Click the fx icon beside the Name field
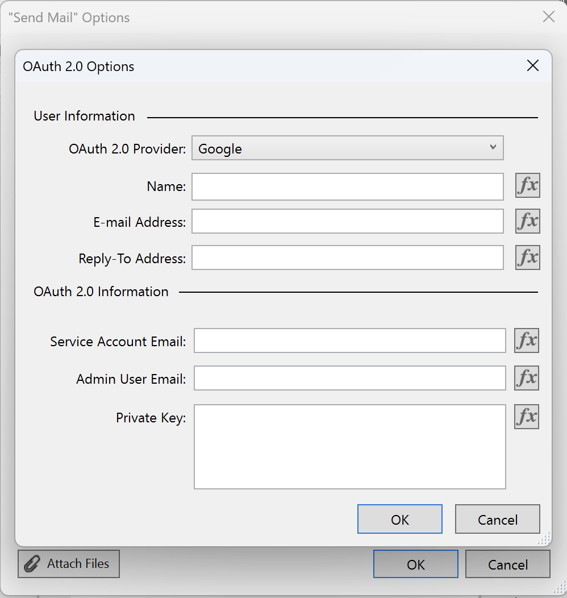The image size is (567, 598). pyautogui.click(x=527, y=185)
